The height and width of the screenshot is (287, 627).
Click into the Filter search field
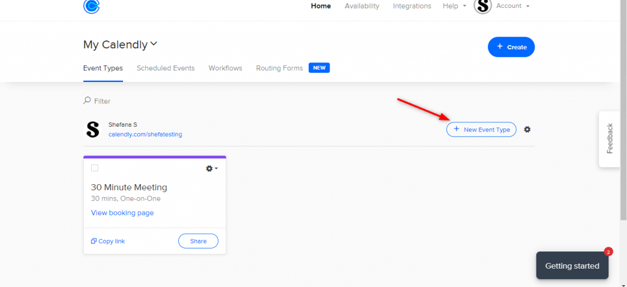tap(102, 101)
